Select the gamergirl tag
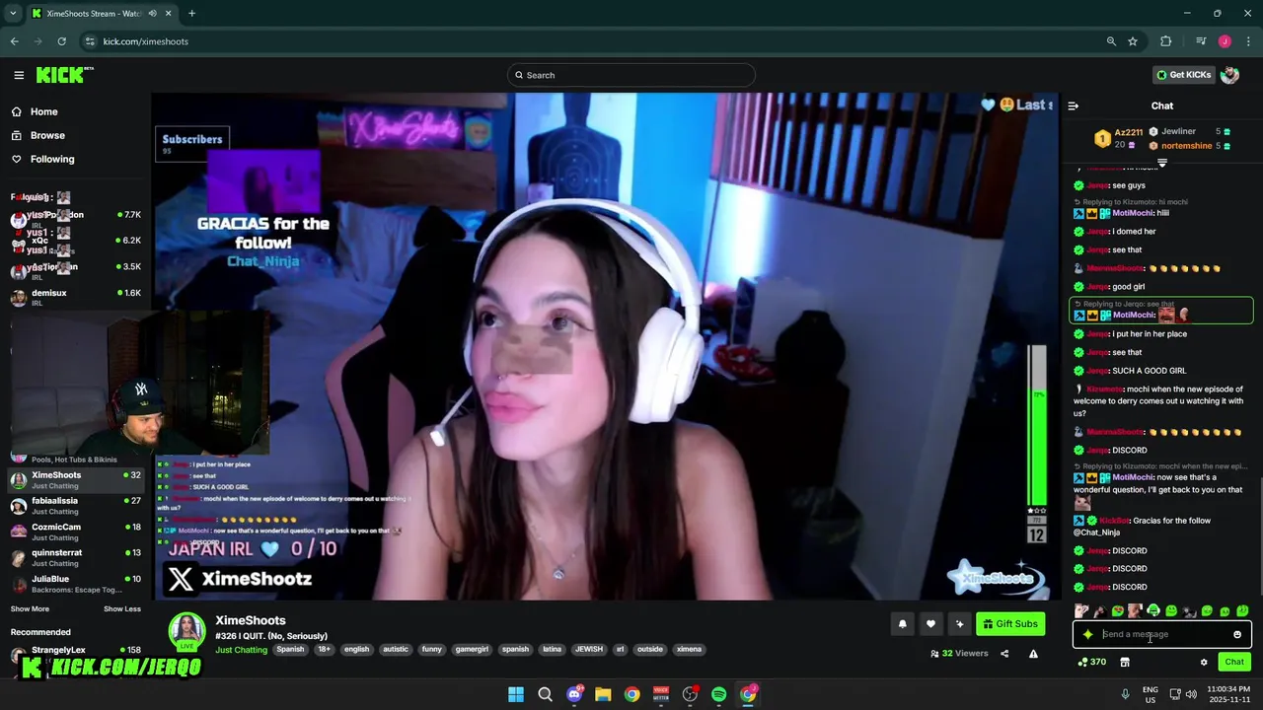The image size is (1263, 710). coord(472,650)
